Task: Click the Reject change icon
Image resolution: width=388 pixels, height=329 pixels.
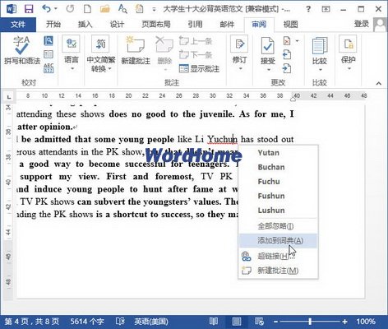Action: (287, 41)
